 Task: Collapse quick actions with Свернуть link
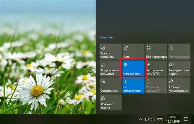(106, 37)
